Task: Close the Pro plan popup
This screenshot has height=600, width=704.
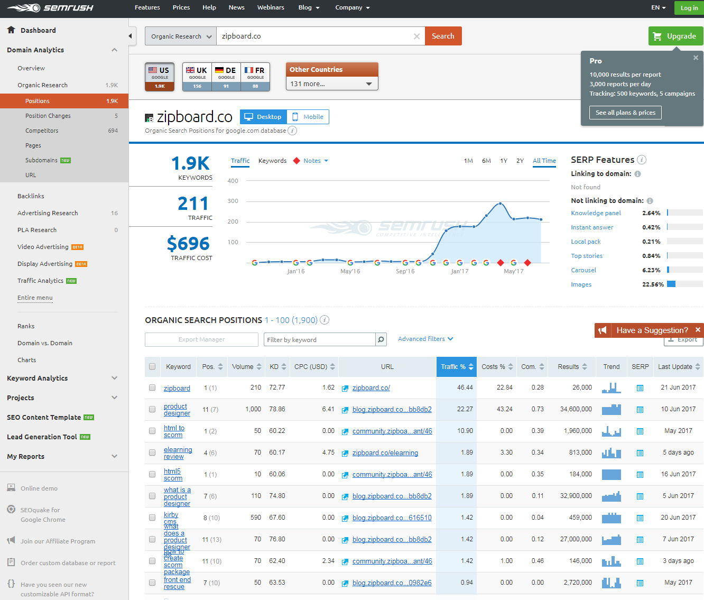Action: coord(696,58)
